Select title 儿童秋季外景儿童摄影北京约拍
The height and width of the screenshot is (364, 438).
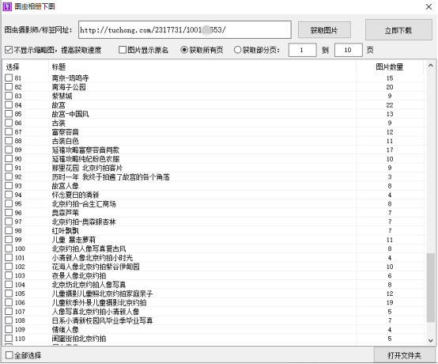click(x=99, y=302)
